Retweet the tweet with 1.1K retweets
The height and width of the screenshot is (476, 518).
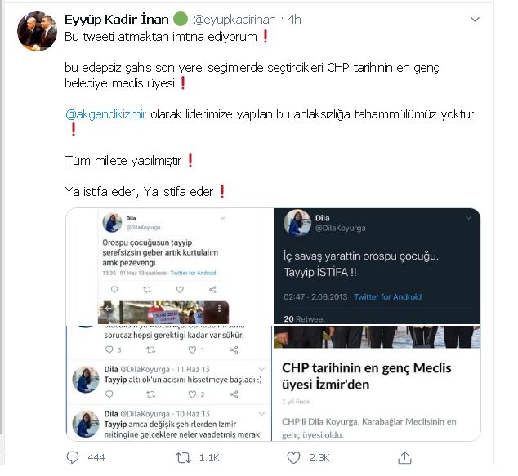click(183, 458)
